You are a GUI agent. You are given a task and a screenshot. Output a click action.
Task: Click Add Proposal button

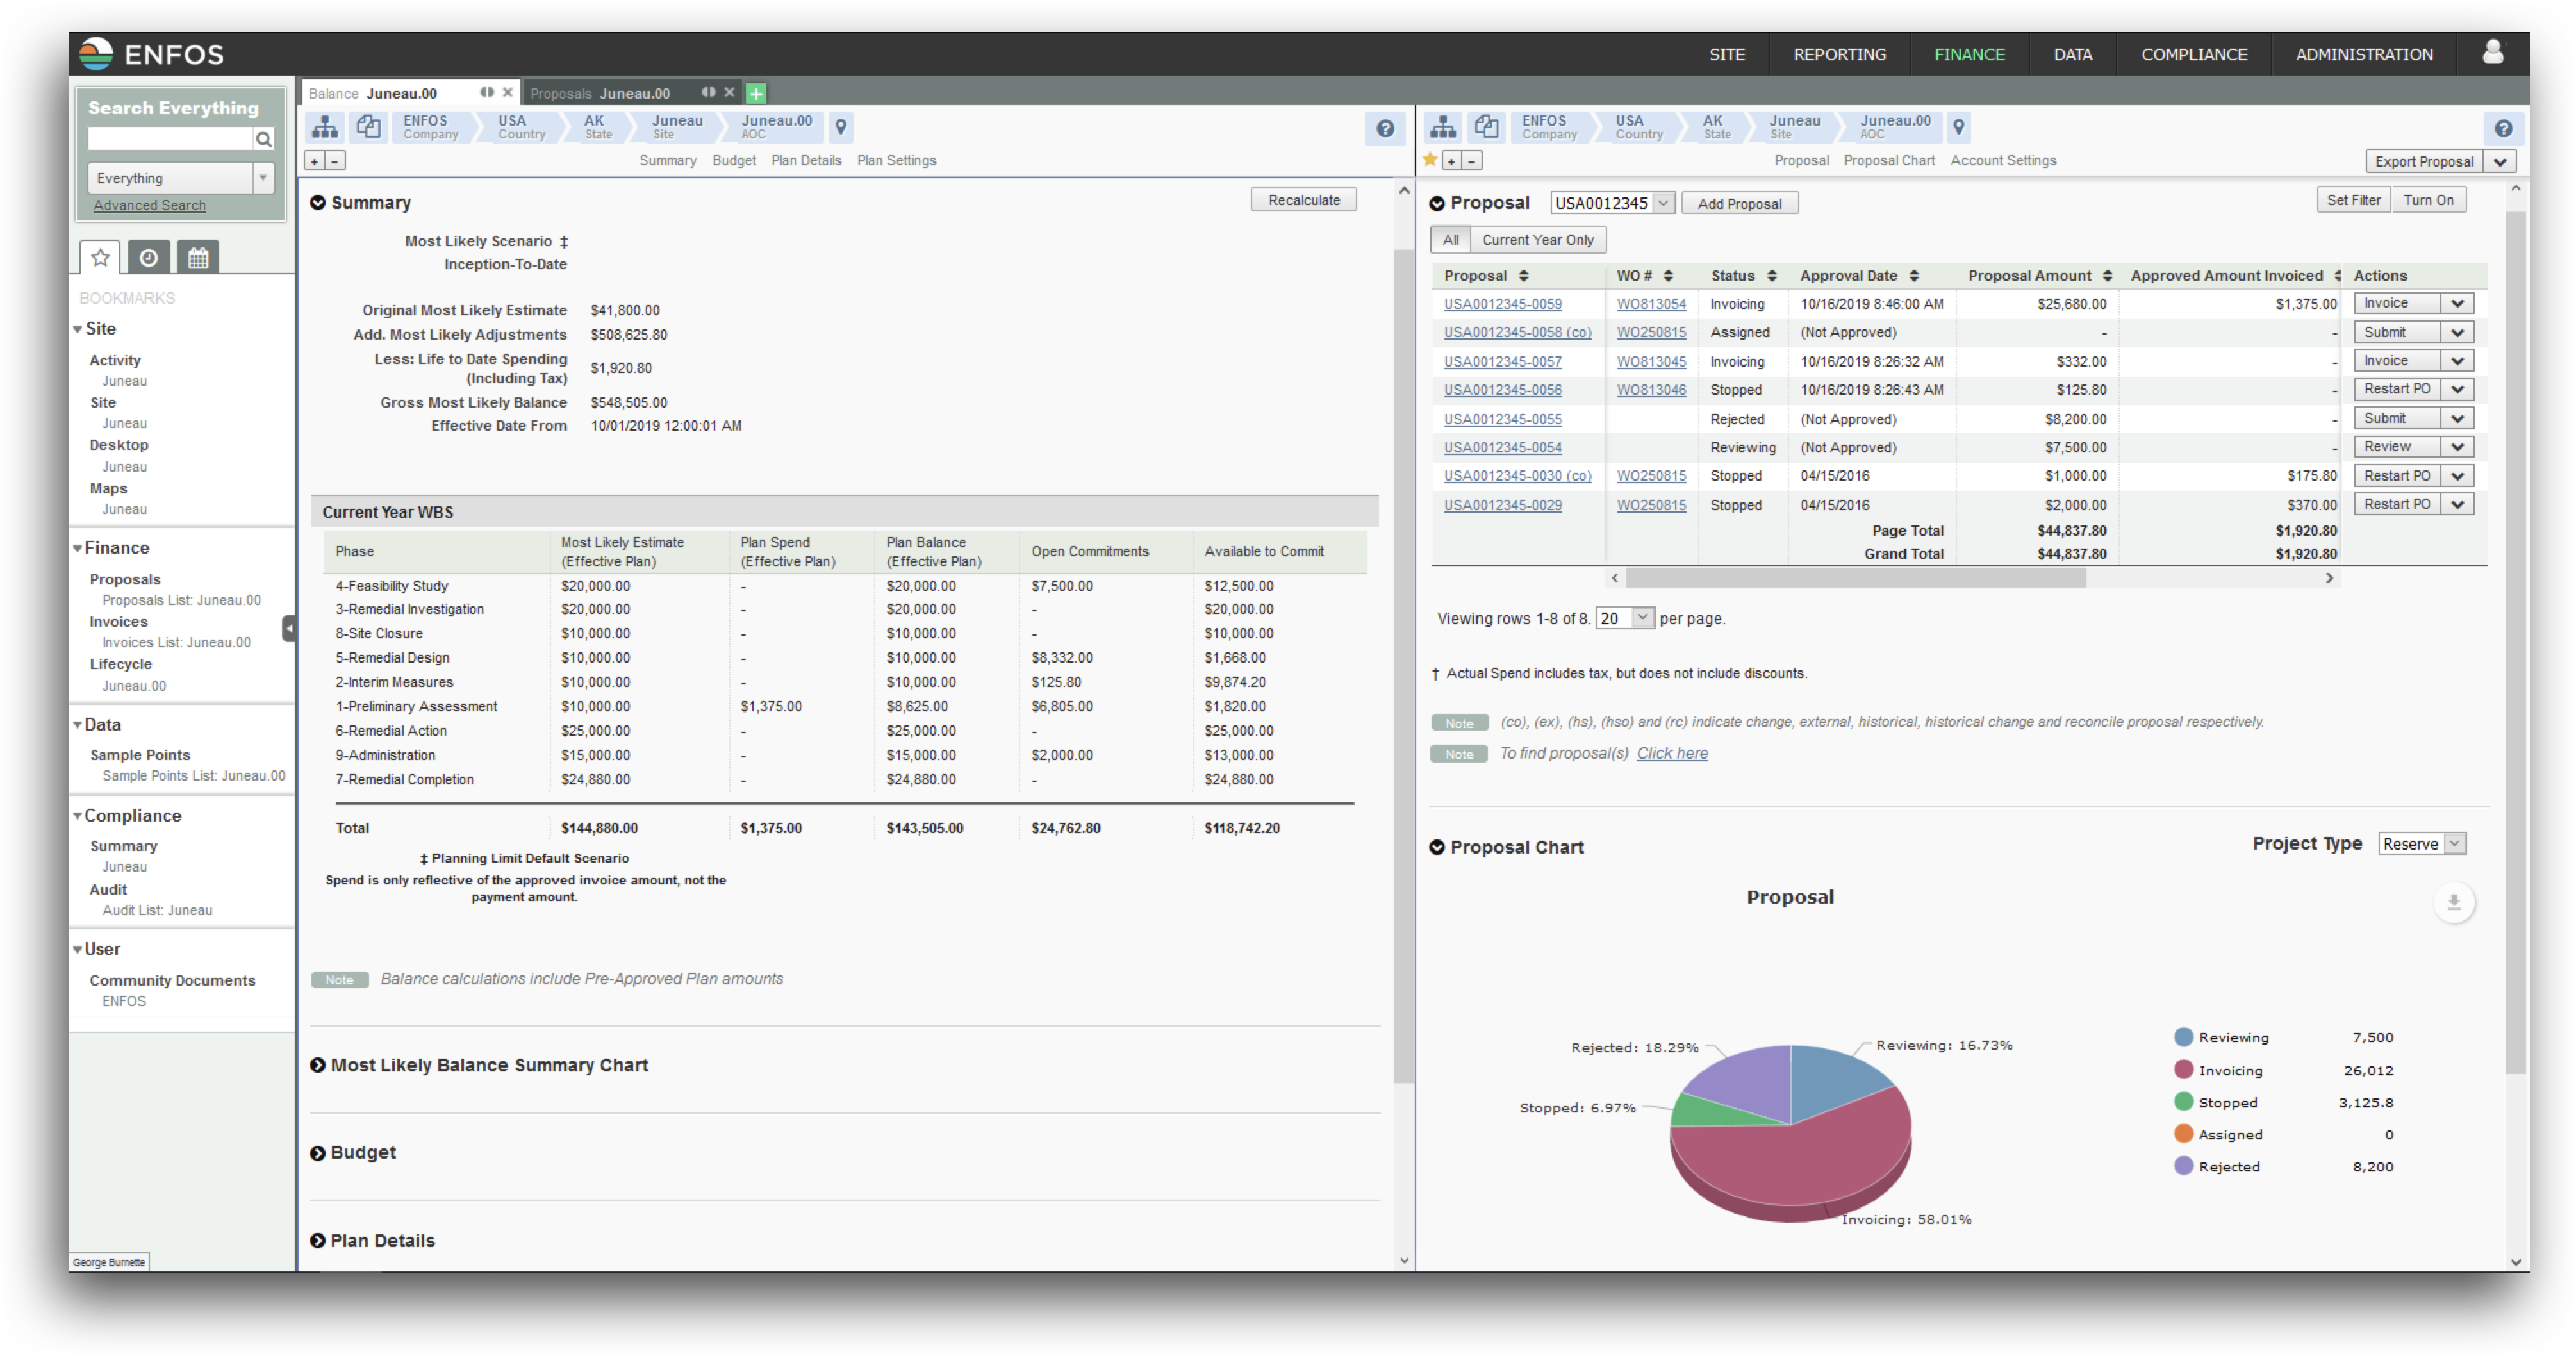click(1739, 203)
